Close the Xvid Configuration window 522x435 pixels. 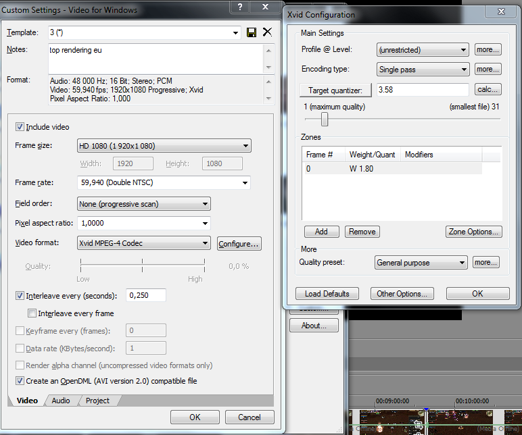(501, 11)
